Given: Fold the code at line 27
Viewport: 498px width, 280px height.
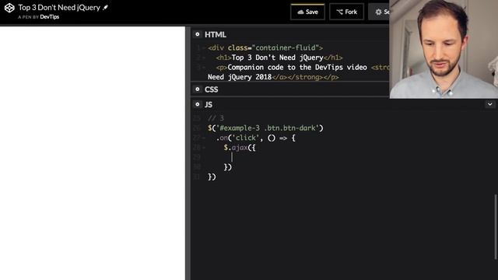Looking at the screenshot, I should tap(203, 138).
